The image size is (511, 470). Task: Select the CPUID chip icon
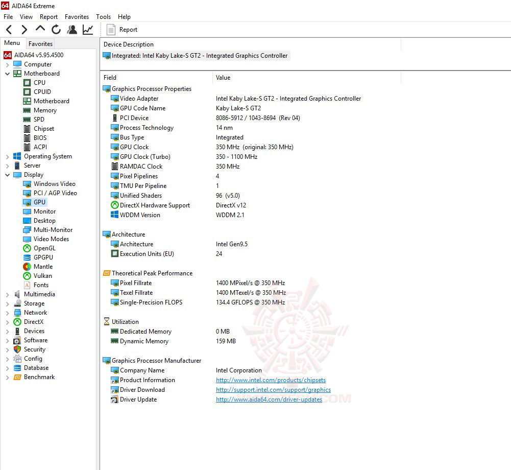27,92
